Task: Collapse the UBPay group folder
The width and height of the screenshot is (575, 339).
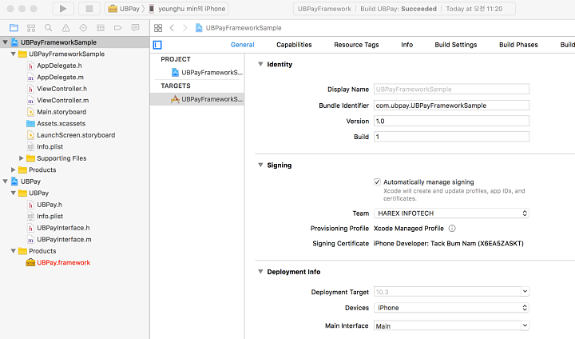Action: (x=14, y=193)
